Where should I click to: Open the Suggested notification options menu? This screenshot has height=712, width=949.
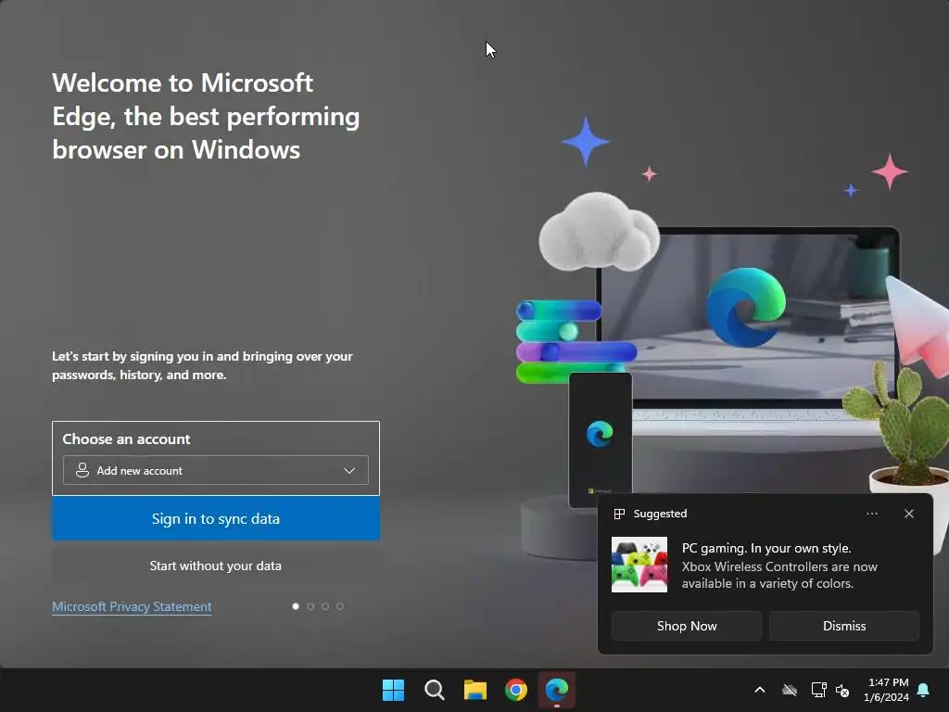pyautogui.click(x=872, y=514)
